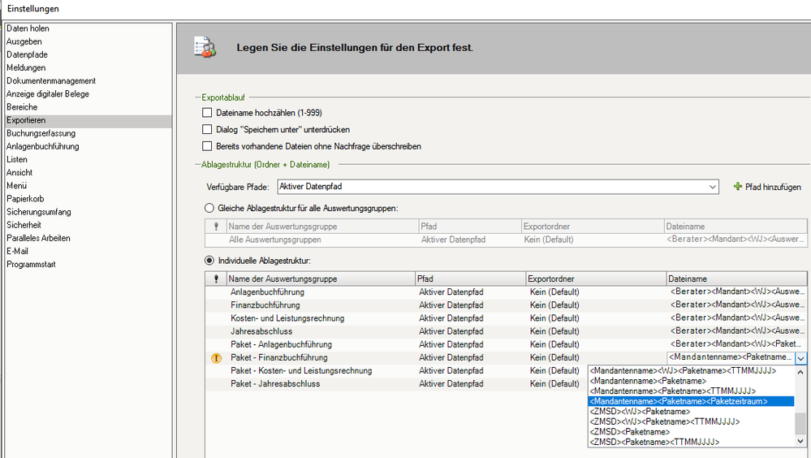Click the green plus icon beside Pfad hinzufügen
The image size is (811, 458).
(x=738, y=187)
